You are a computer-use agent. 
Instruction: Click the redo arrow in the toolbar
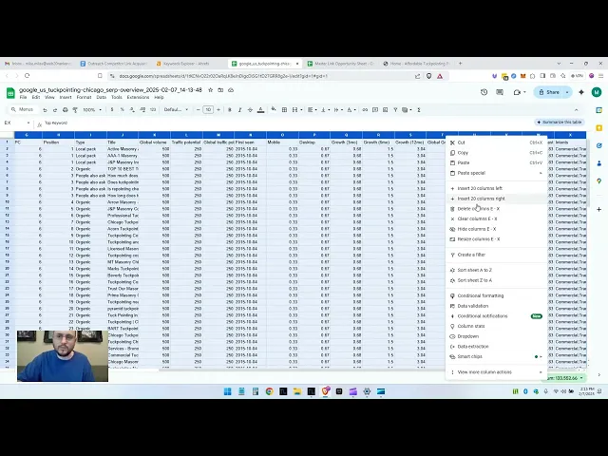pos(55,110)
